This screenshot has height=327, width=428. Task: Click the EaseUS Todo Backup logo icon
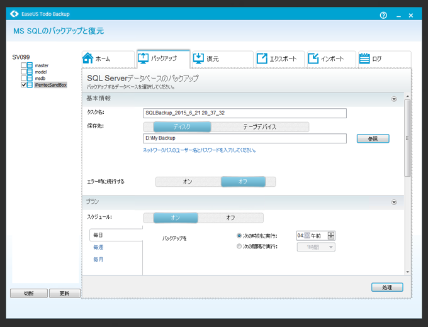pyautogui.click(x=14, y=14)
